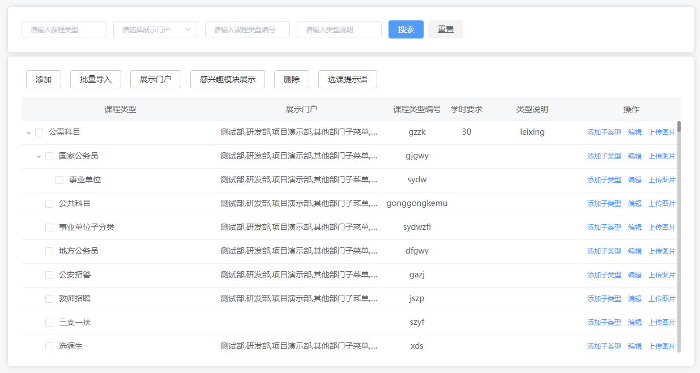Tick the checkbox for 公需科目
The width and height of the screenshot is (700, 373).
(39, 132)
